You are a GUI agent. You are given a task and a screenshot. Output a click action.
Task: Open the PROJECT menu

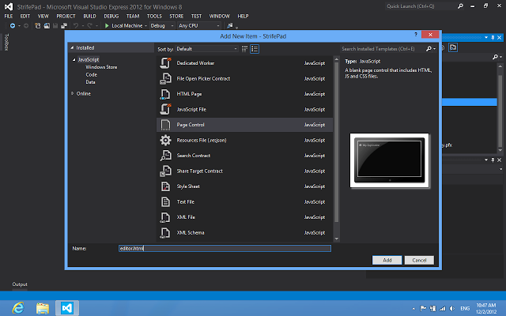66,16
